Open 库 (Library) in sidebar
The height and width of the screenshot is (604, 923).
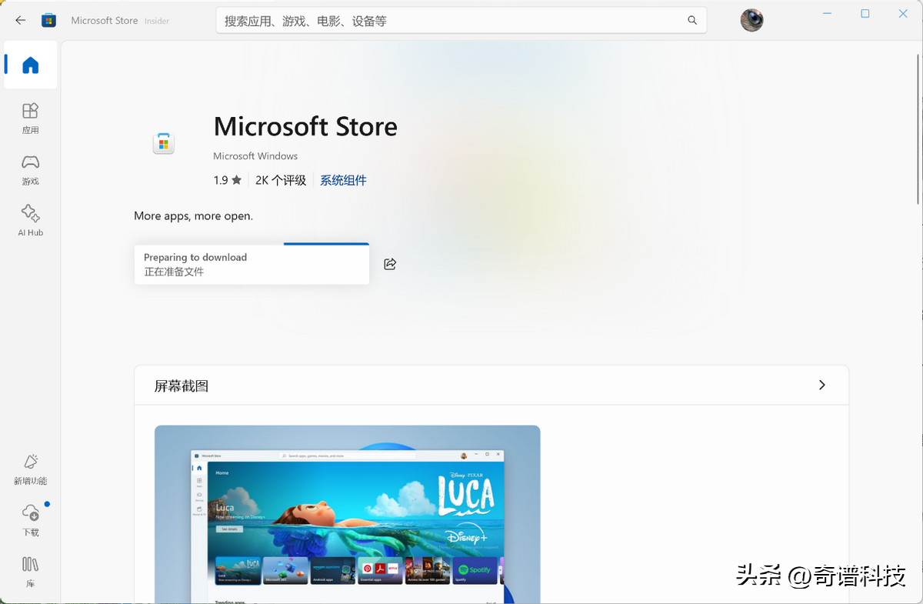pos(31,572)
